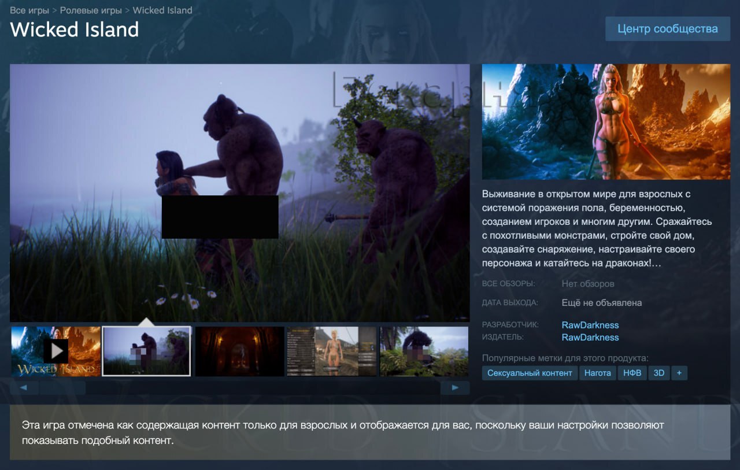Click the '3D' tag
The image size is (740, 470).
pos(659,373)
